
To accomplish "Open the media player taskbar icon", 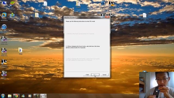I will 30,96.
